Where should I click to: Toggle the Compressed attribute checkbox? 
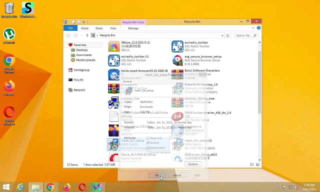click(148, 148)
